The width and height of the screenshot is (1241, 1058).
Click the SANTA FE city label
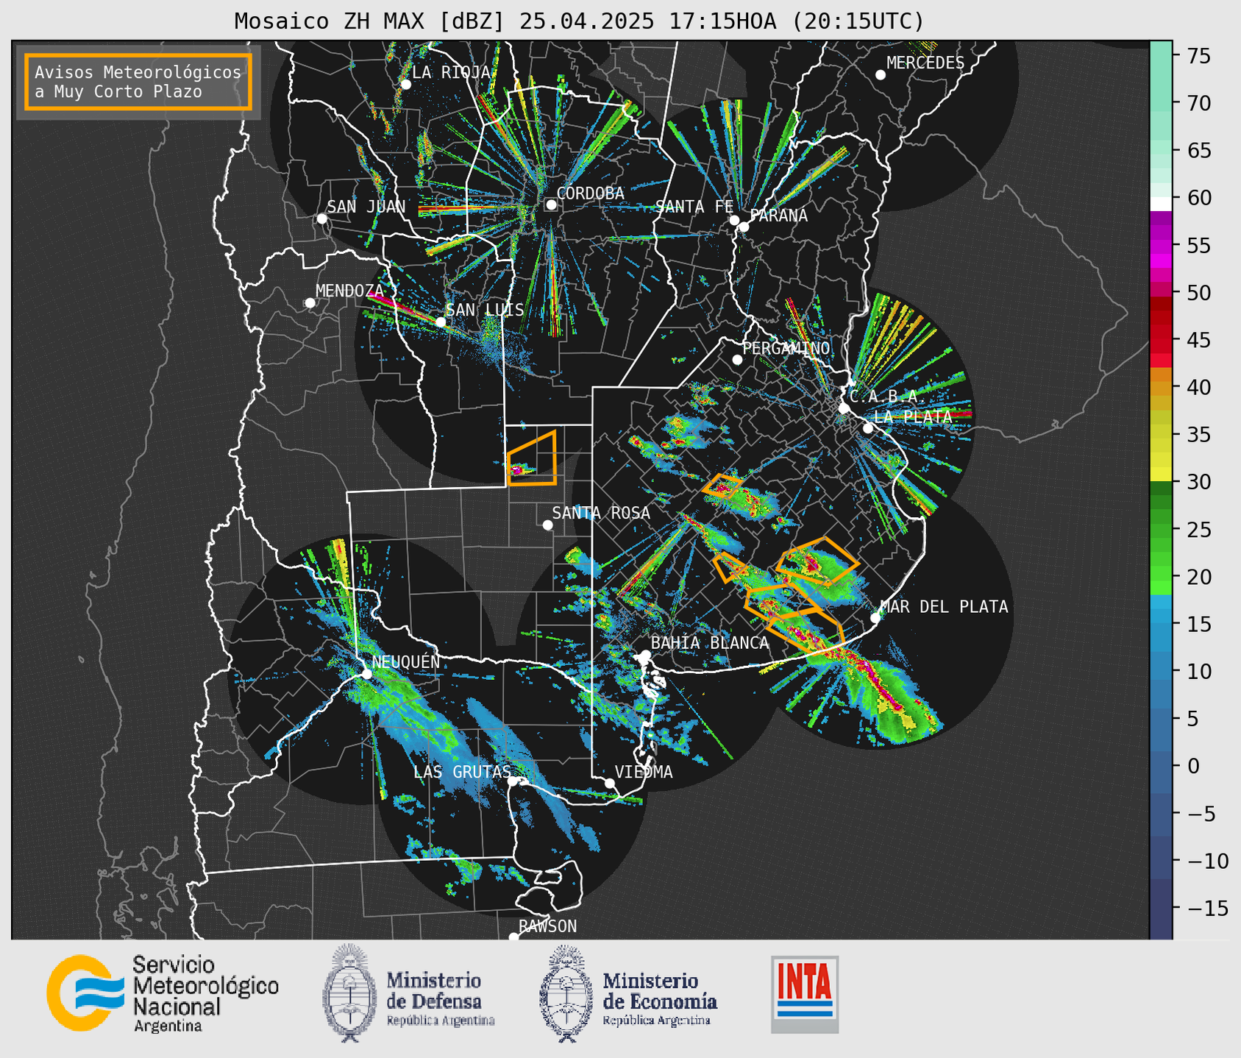click(x=694, y=207)
